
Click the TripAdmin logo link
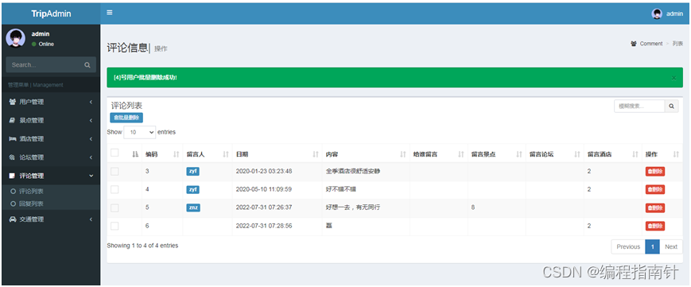pyautogui.click(x=51, y=14)
